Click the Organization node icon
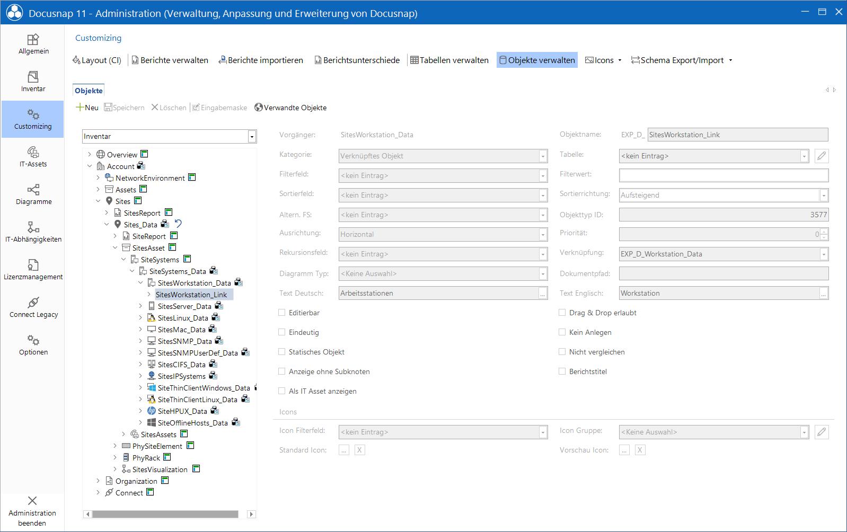The height and width of the screenshot is (532, 847). coord(109,481)
